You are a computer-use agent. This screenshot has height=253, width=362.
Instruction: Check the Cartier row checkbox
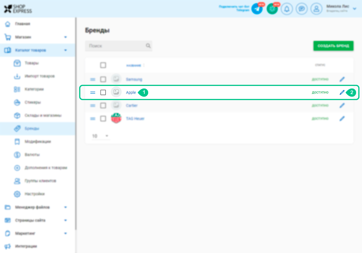103,105
